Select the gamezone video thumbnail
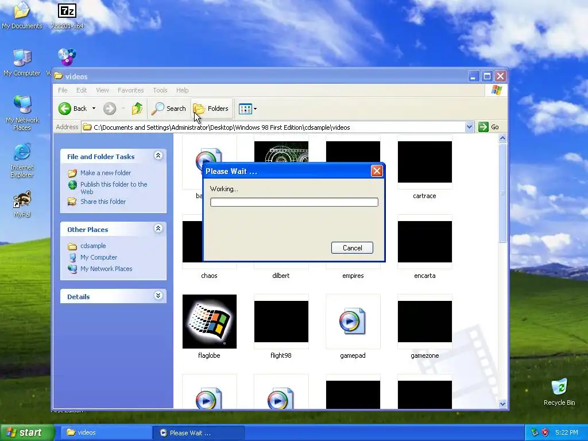 pyautogui.click(x=424, y=322)
